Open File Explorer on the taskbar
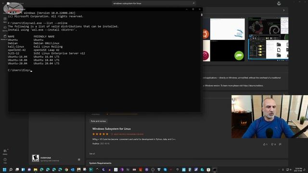 tap(36, 170)
